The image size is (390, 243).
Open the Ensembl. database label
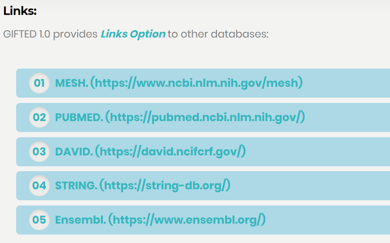point(80,220)
